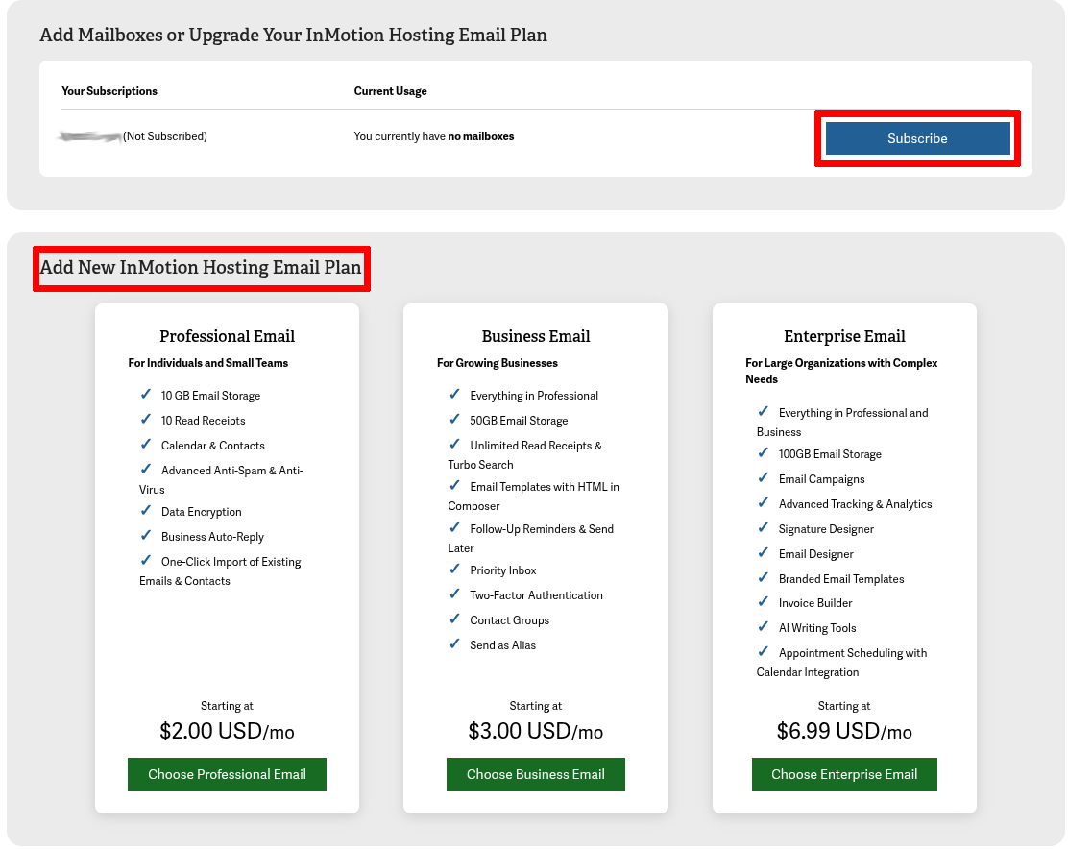Click the checkmark beside 'Everything in Professional' in Business card
This screenshot has width=1068, height=849.
[454, 394]
